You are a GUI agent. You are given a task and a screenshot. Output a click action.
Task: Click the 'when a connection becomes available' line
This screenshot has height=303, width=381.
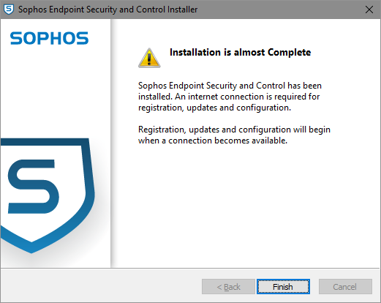coord(213,141)
